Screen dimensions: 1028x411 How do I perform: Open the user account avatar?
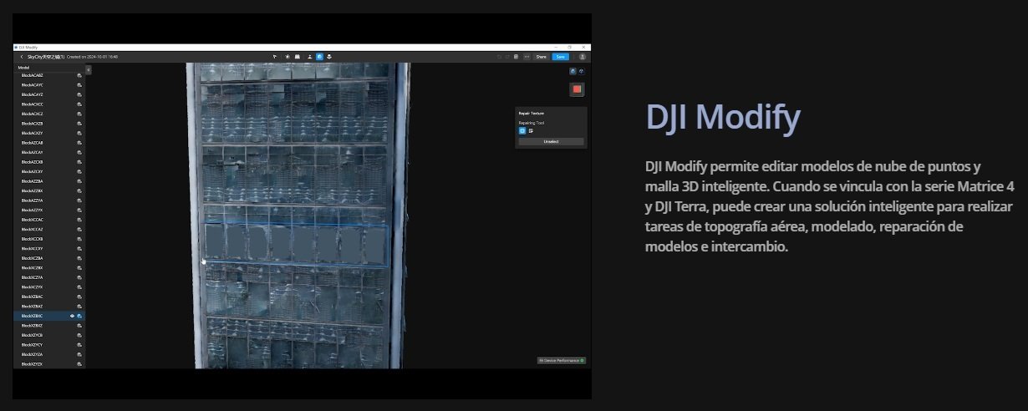[x=582, y=57]
